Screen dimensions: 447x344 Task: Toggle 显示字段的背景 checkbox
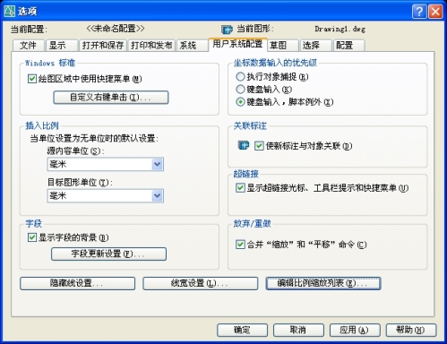pos(31,237)
